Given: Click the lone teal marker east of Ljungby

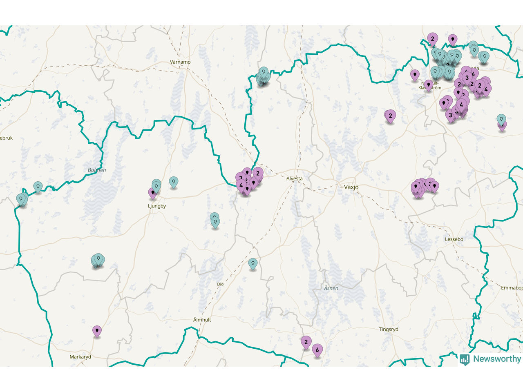Looking at the screenshot, I should point(174,182).
